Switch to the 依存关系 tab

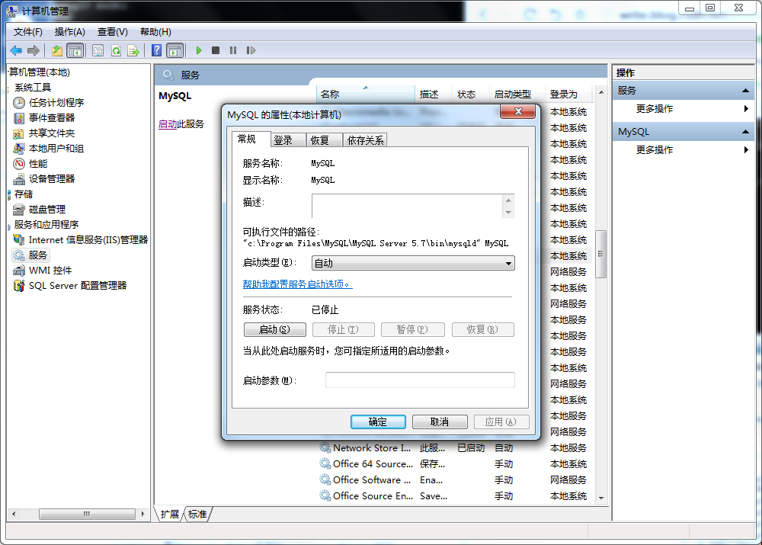coord(365,140)
